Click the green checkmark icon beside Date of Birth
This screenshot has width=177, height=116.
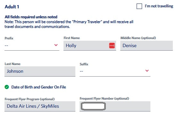tap(7, 87)
